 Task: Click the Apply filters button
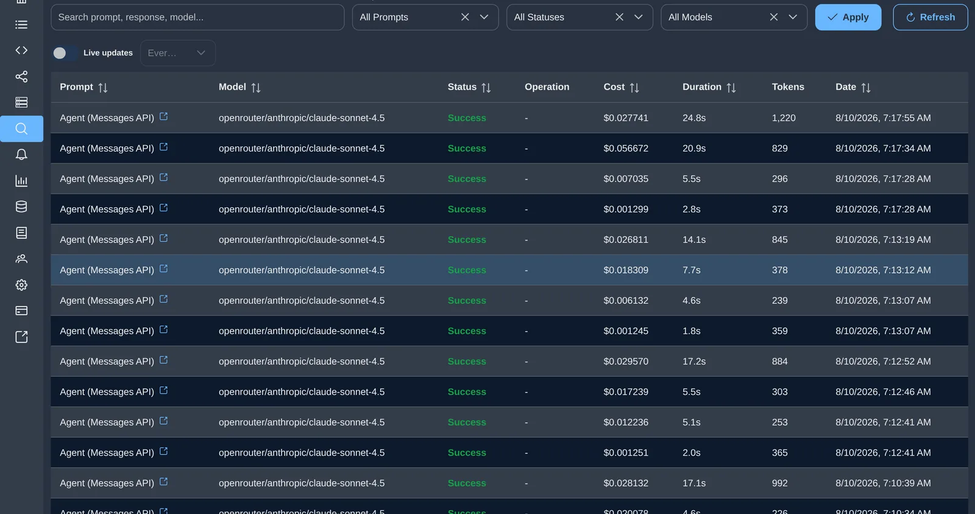point(848,17)
